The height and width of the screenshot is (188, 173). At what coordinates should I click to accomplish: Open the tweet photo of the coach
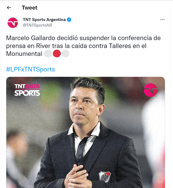[85, 132]
